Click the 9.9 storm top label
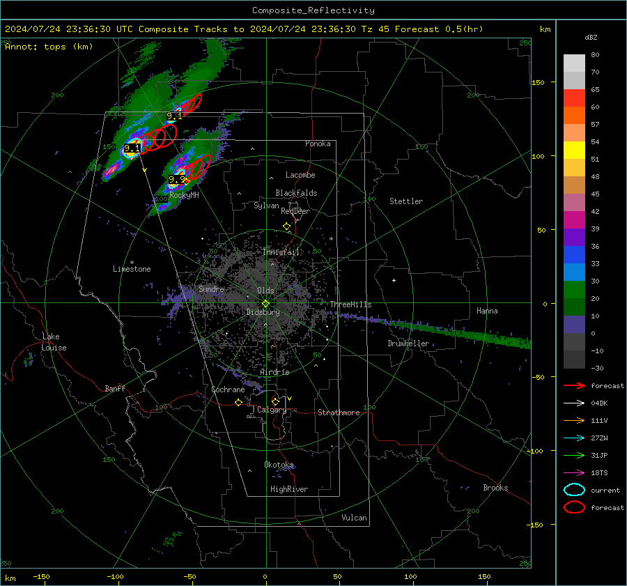Screen dimensions: 627x586 click(x=176, y=180)
